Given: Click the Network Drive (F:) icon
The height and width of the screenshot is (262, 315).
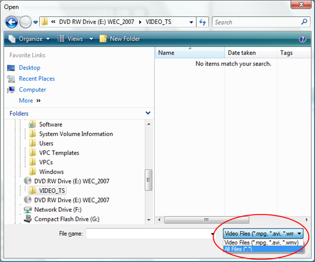Looking at the screenshot, I should tap(28, 210).
